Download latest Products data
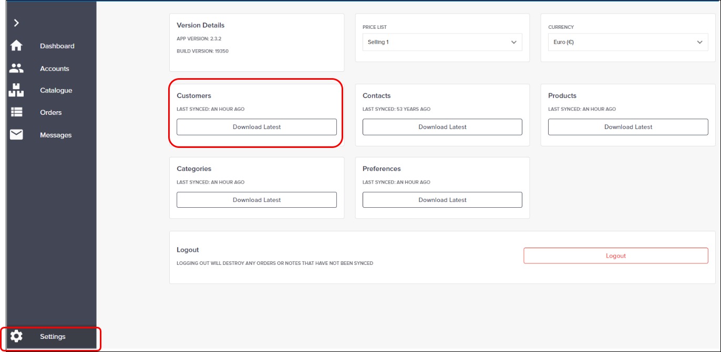This screenshot has width=721, height=352. [x=627, y=127]
